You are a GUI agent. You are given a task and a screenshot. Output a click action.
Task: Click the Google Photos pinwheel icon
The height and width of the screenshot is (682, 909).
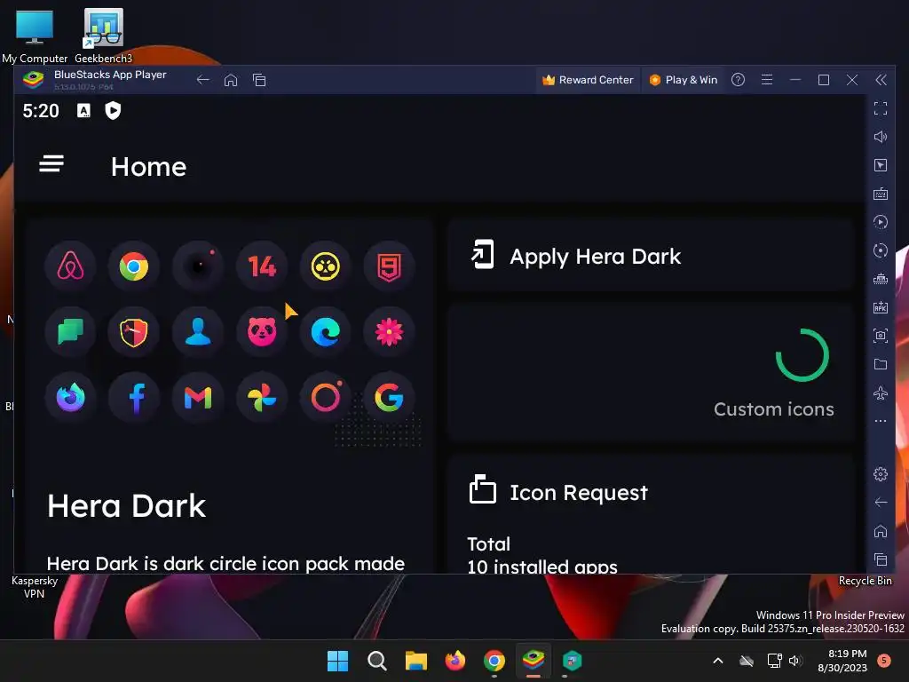tap(262, 398)
